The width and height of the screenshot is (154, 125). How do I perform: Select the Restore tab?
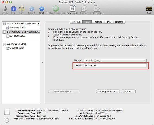(x=119, y=22)
